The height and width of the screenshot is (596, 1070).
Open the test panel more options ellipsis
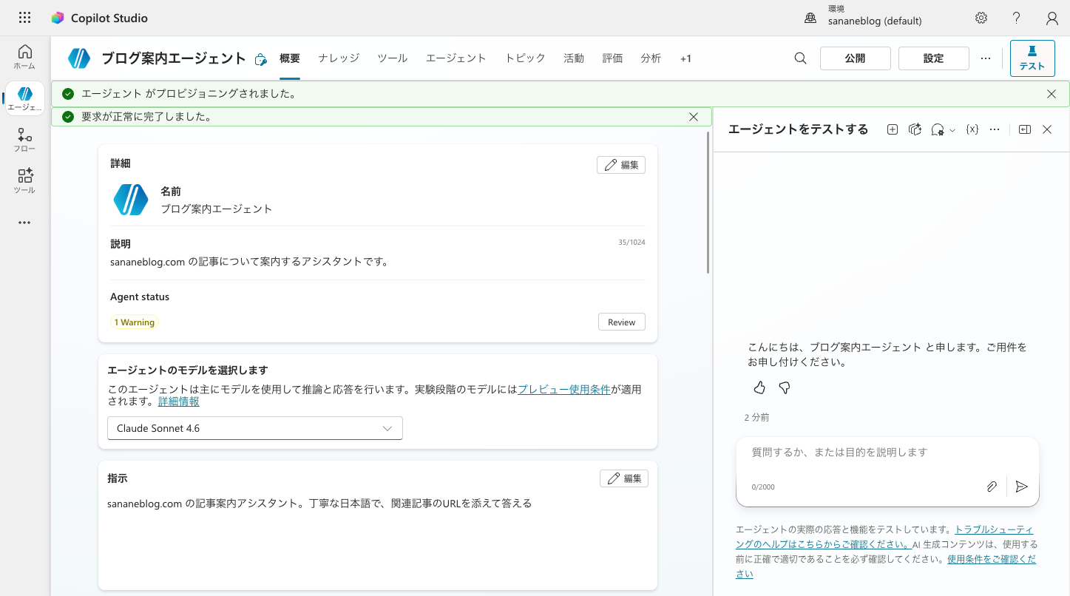coord(995,129)
